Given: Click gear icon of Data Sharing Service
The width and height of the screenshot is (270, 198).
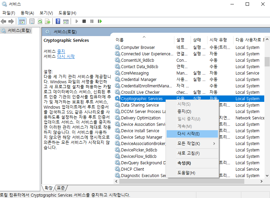Looking at the screenshot, I should click(x=118, y=105).
